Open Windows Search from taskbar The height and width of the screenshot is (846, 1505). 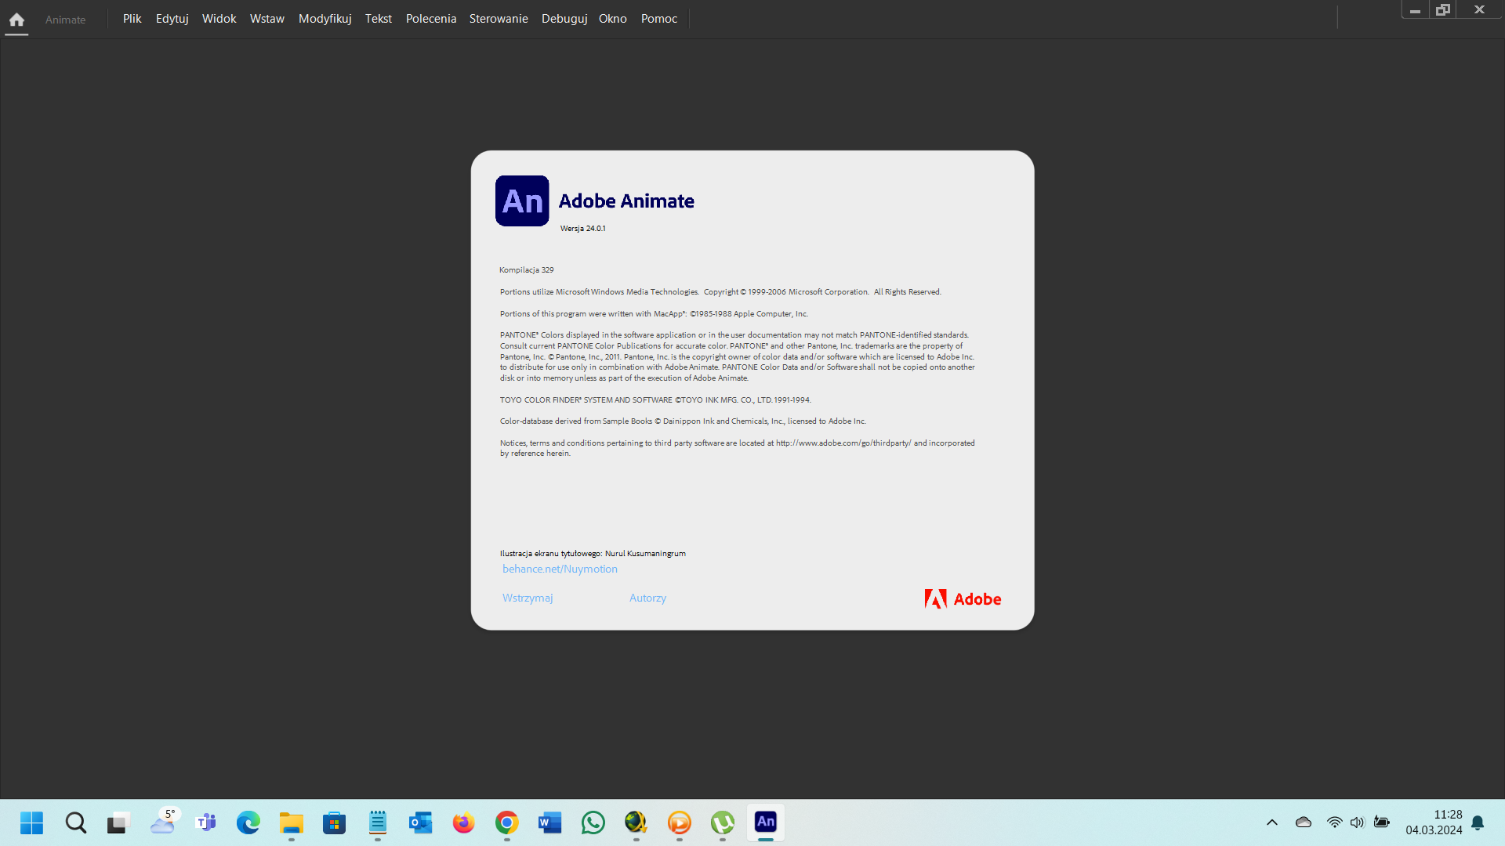[76, 822]
